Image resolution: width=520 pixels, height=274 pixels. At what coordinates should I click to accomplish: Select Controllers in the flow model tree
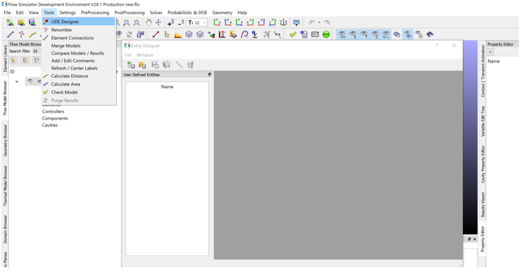click(x=53, y=112)
